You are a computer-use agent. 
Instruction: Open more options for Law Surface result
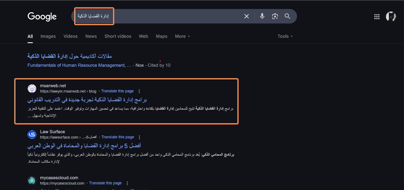coord(140,137)
